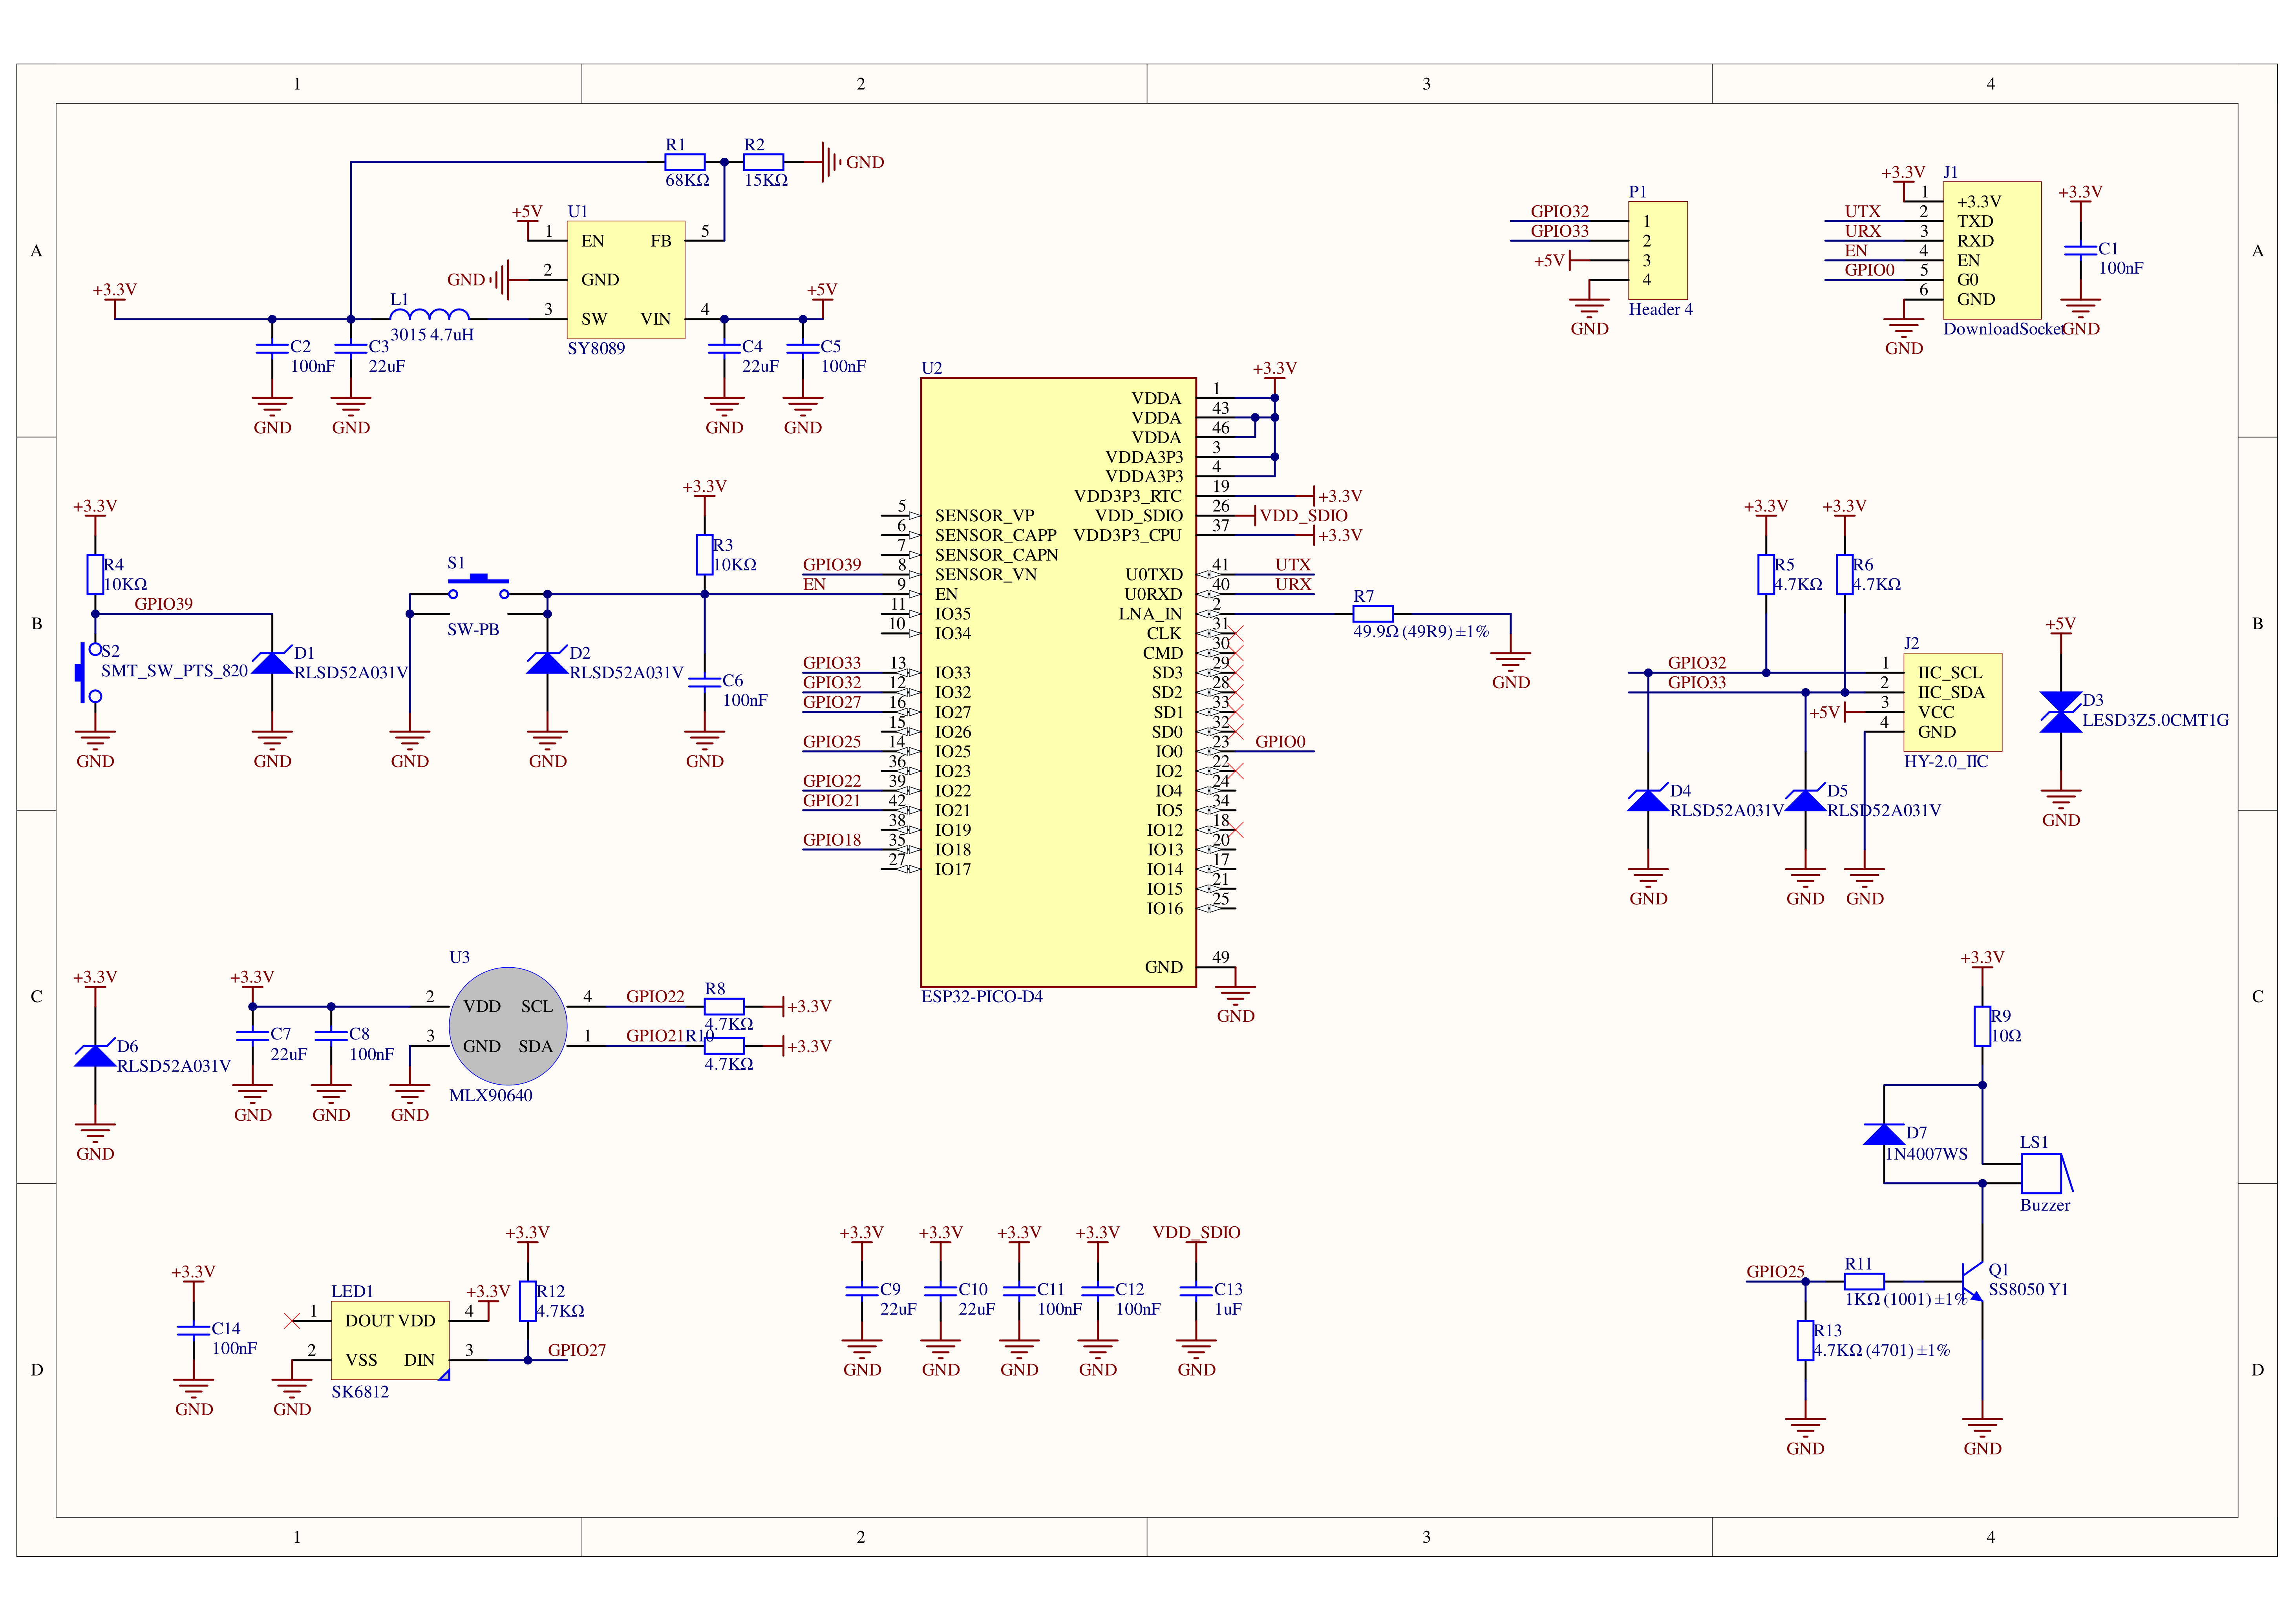Select the R7 49.9Ω resistor symbol
Image resolution: width=2296 pixels, height=1622 pixels.
tap(1373, 614)
